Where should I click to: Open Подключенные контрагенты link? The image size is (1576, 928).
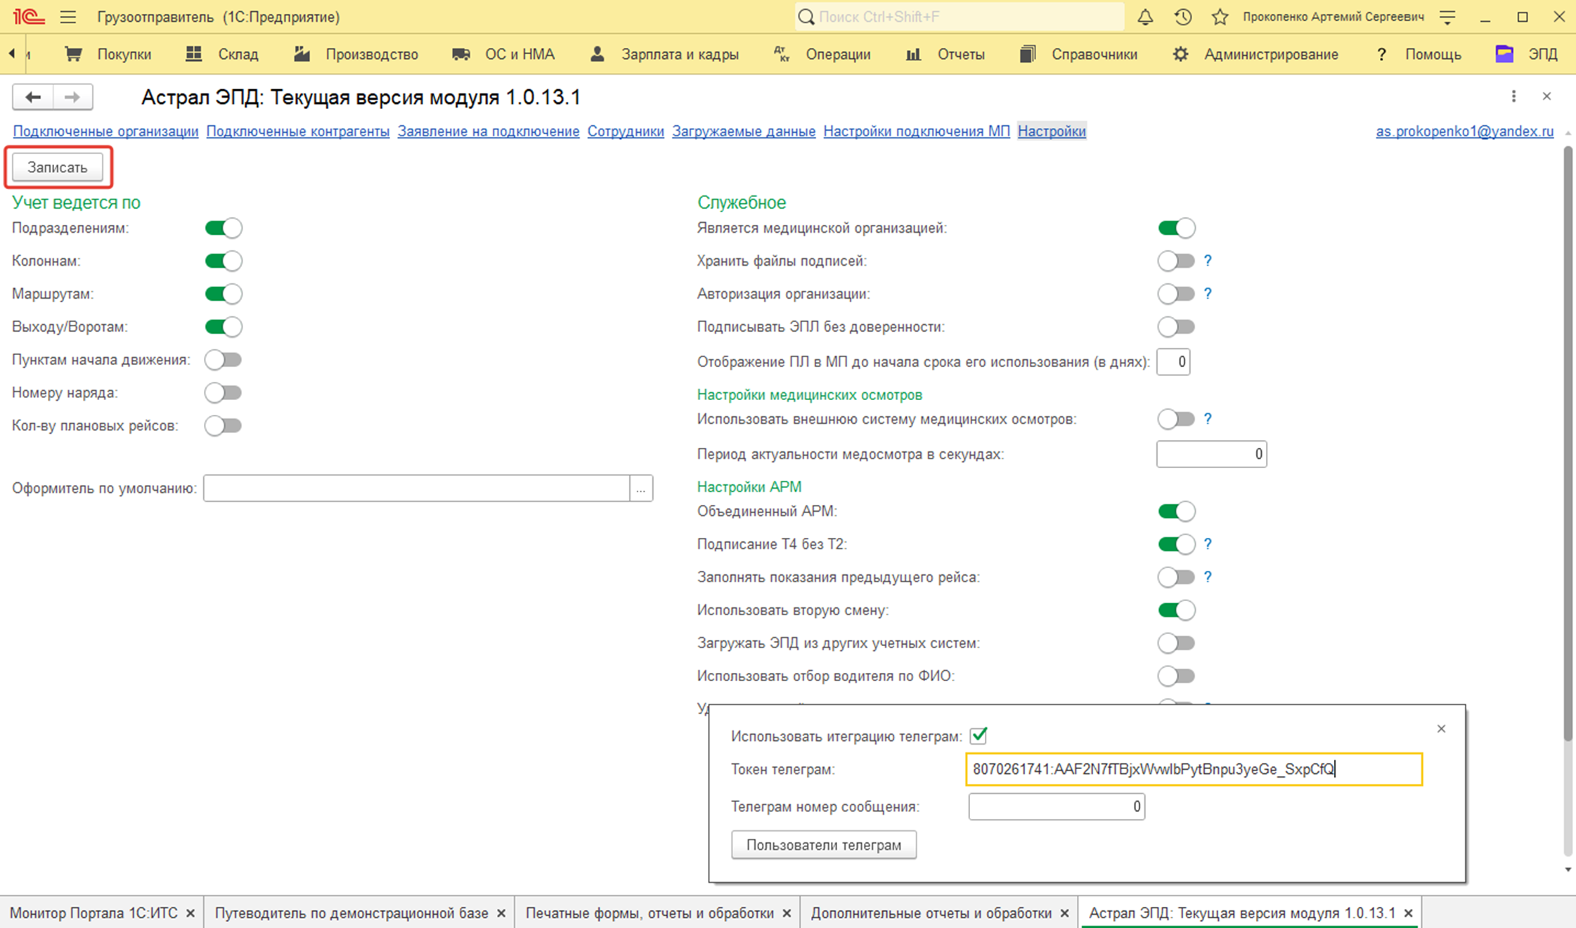(x=298, y=131)
